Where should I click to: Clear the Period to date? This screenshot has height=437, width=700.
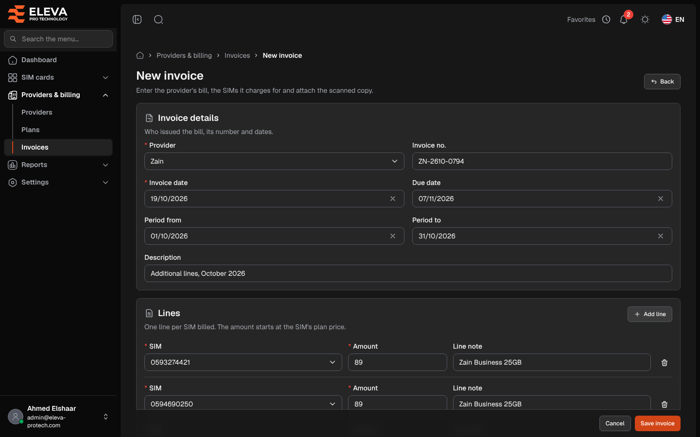click(x=661, y=236)
